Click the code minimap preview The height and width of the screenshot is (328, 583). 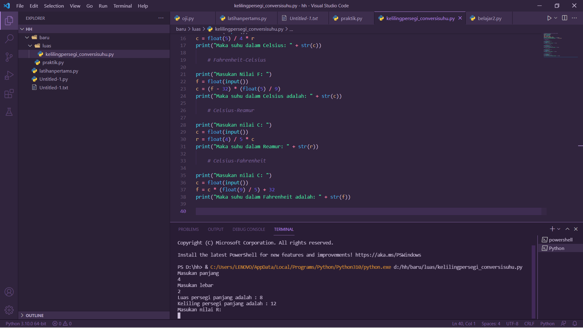[x=561, y=45]
